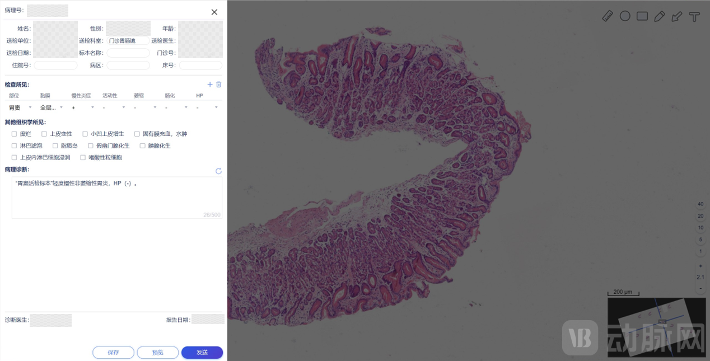Select the ruler measurement tool
The height and width of the screenshot is (361, 710).
608,16
